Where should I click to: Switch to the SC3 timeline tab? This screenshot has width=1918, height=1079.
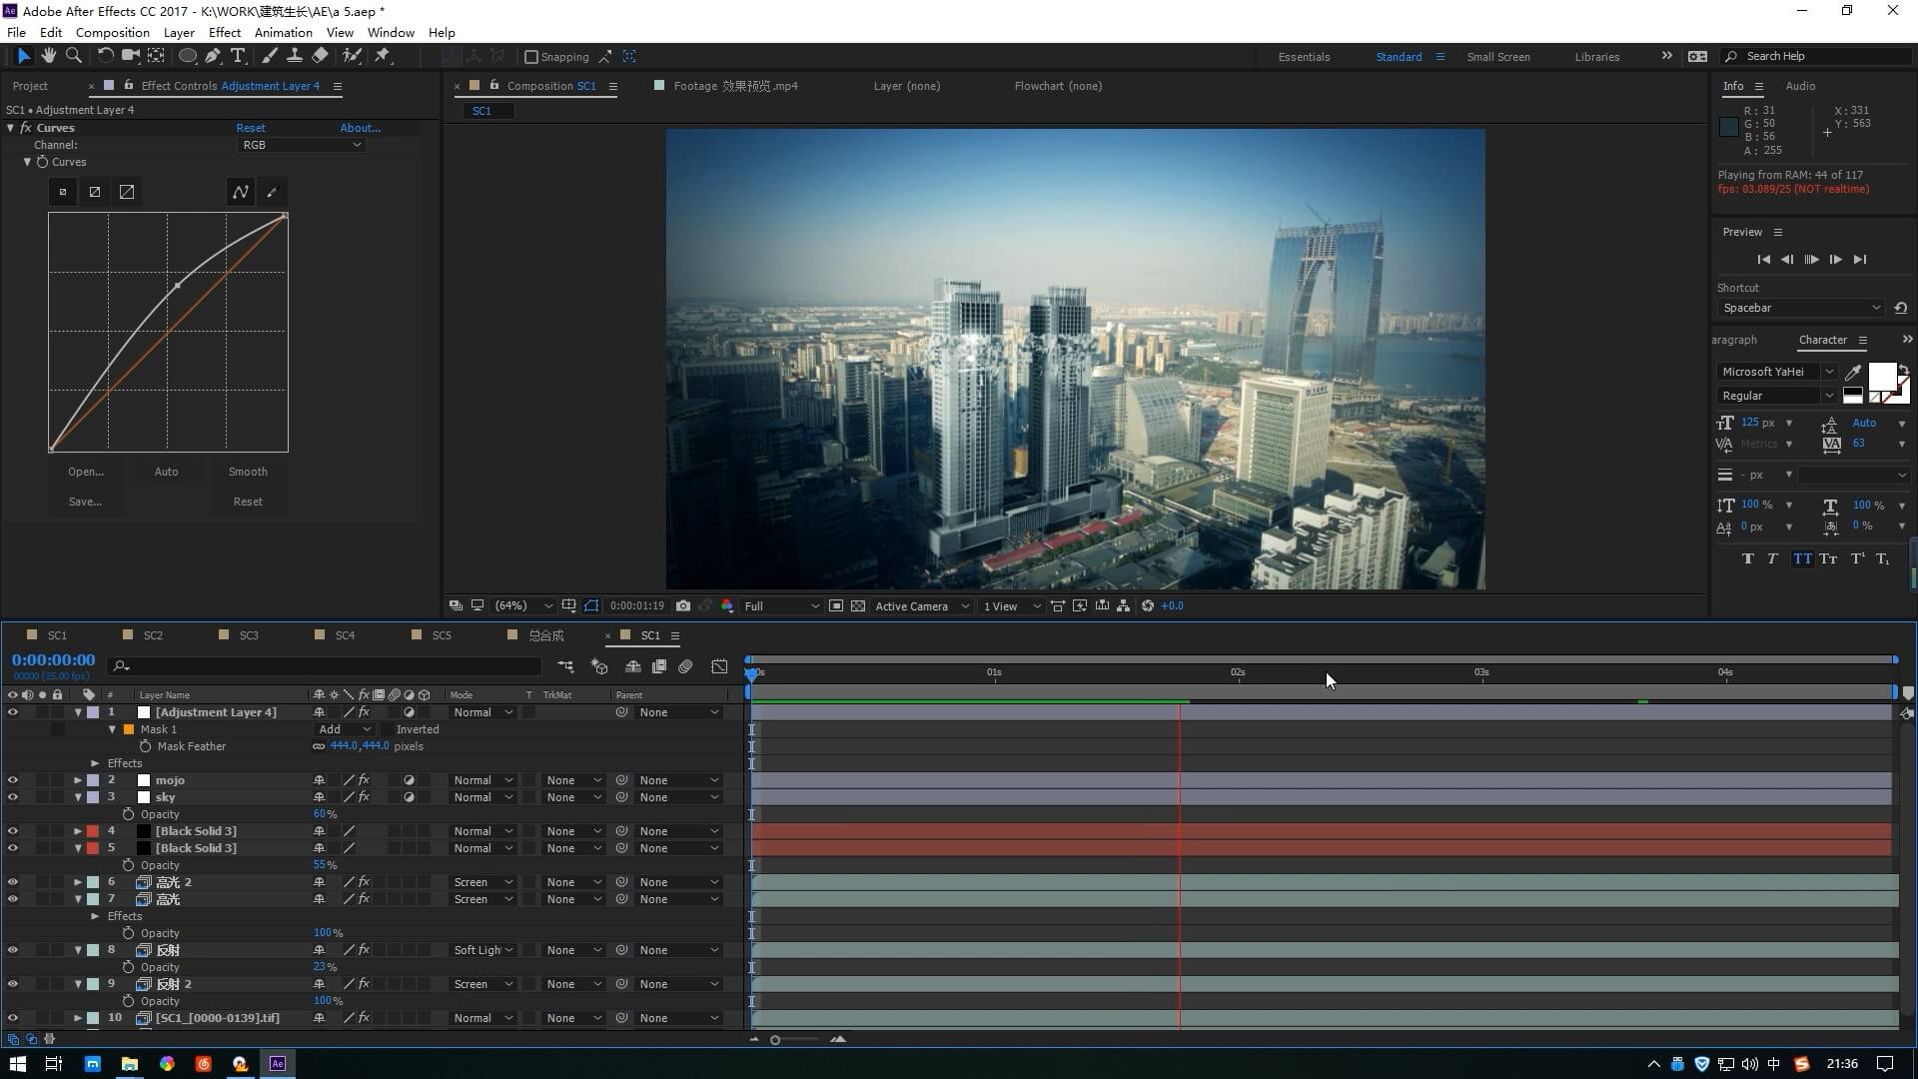(248, 635)
